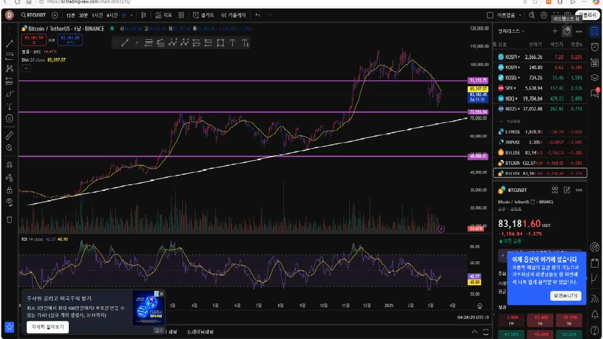Open the advanced view pie-chart icon in watchlist

[x=567, y=31]
